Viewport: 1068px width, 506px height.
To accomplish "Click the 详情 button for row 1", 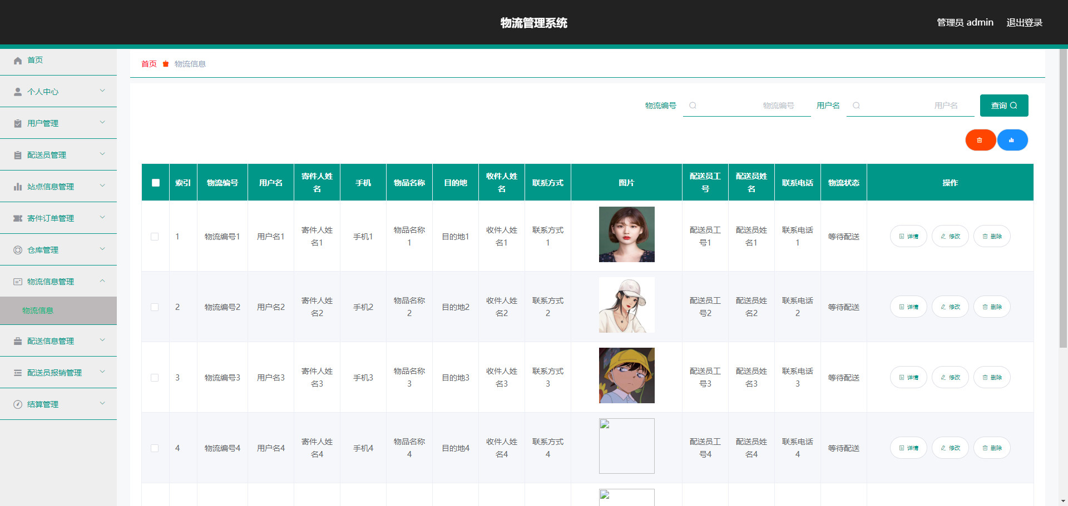I will (908, 237).
